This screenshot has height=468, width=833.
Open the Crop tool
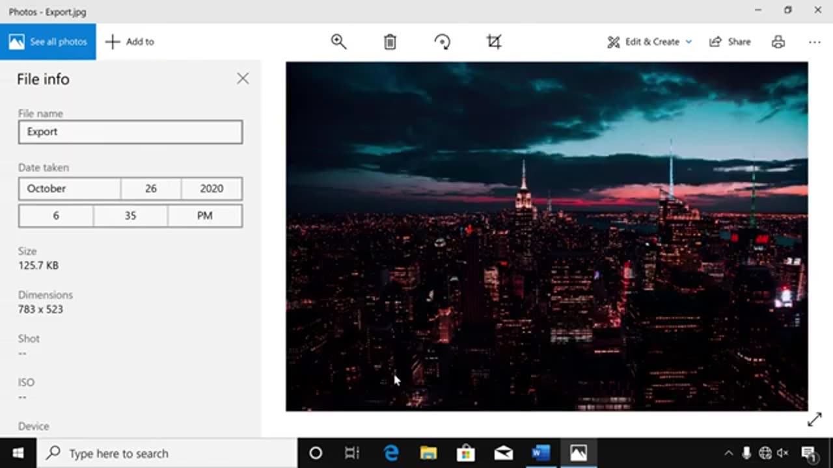tap(494, 42)
